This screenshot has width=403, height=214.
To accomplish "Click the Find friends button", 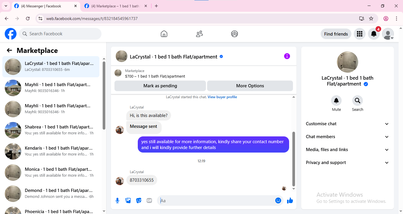I will pos(336,34).
